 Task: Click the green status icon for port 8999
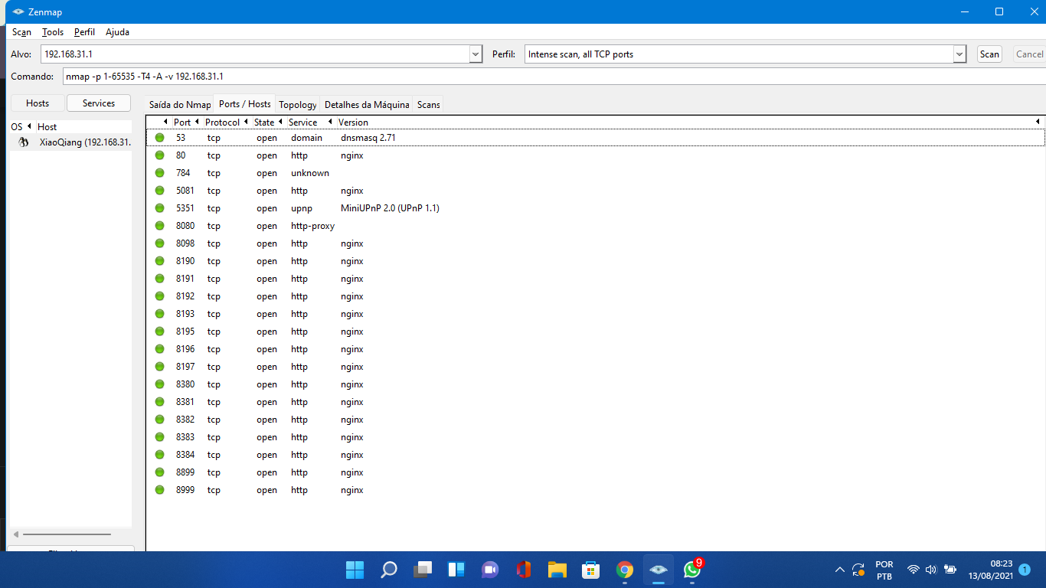click(159, 490)
